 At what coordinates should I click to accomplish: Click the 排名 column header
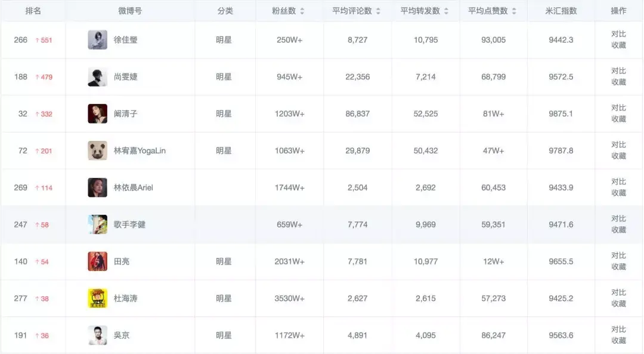33,11
